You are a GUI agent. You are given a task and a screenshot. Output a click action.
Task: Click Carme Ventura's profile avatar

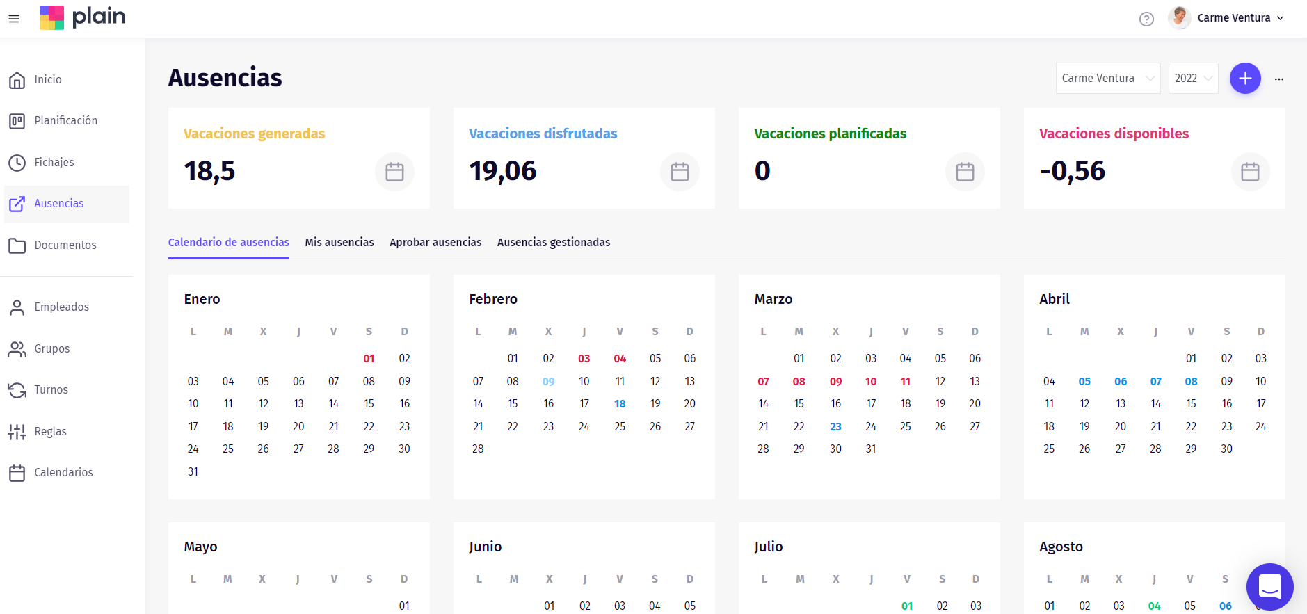point(1180,18)
